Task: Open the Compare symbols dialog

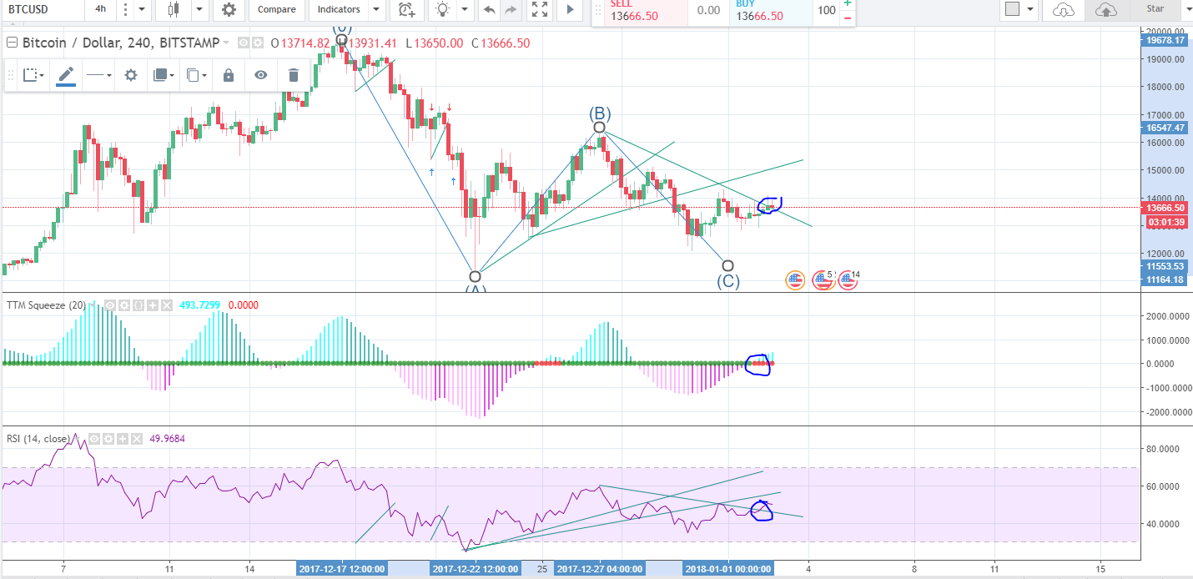Action: (276, 9)
